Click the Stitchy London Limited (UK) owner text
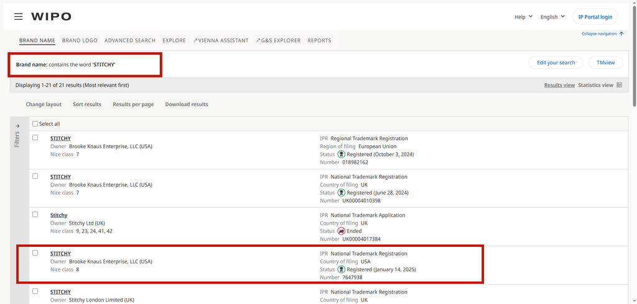This screenshot has width=637, height=304. [101, 300]
